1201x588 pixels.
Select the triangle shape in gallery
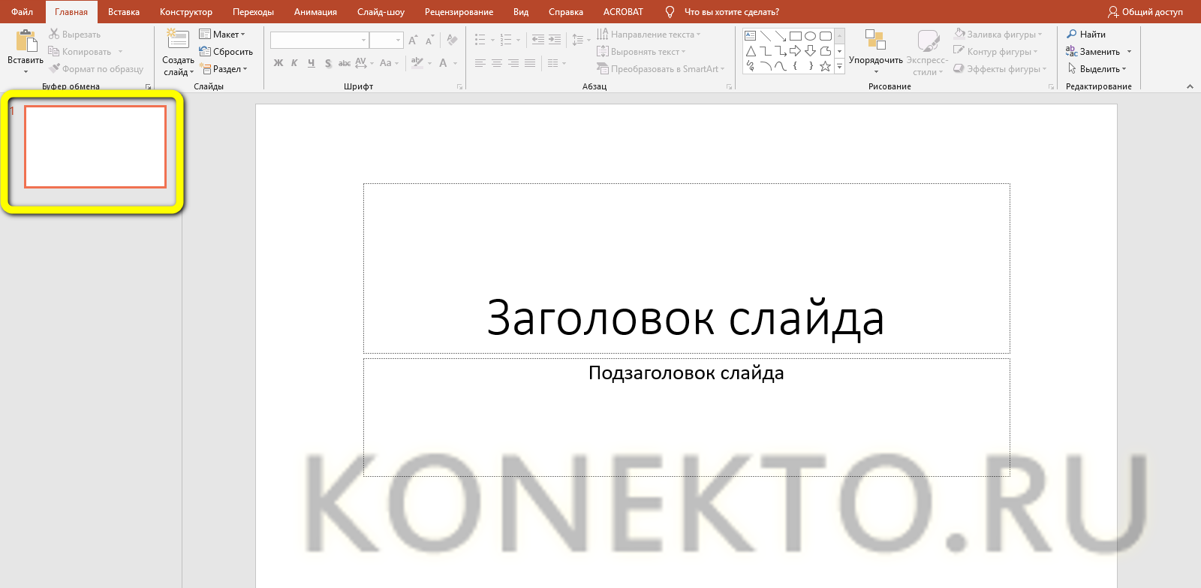(751, 51)
